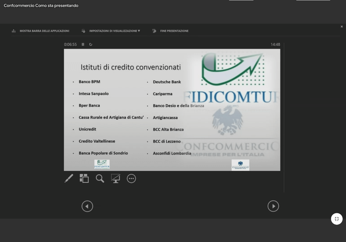
Task: Click the slide title Istituti di credito convenzionati
Action: coord(130,67)
